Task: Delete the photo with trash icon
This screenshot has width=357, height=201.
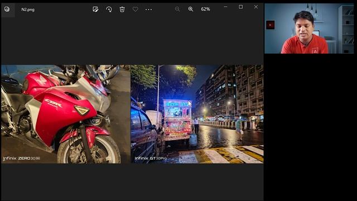Action: tap(122, 9)
